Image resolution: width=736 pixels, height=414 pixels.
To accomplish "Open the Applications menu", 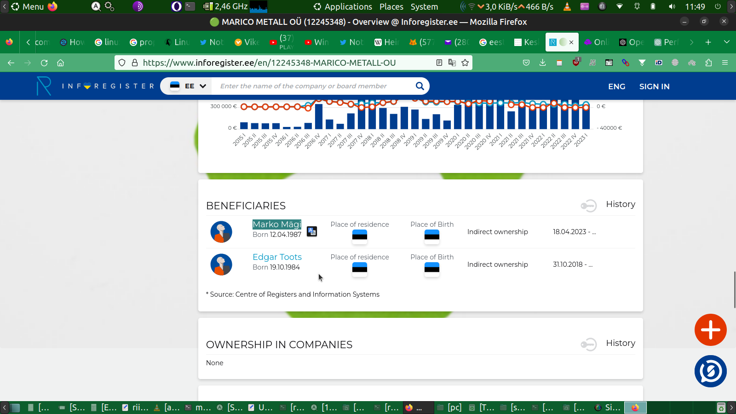I will coord(343,6).
